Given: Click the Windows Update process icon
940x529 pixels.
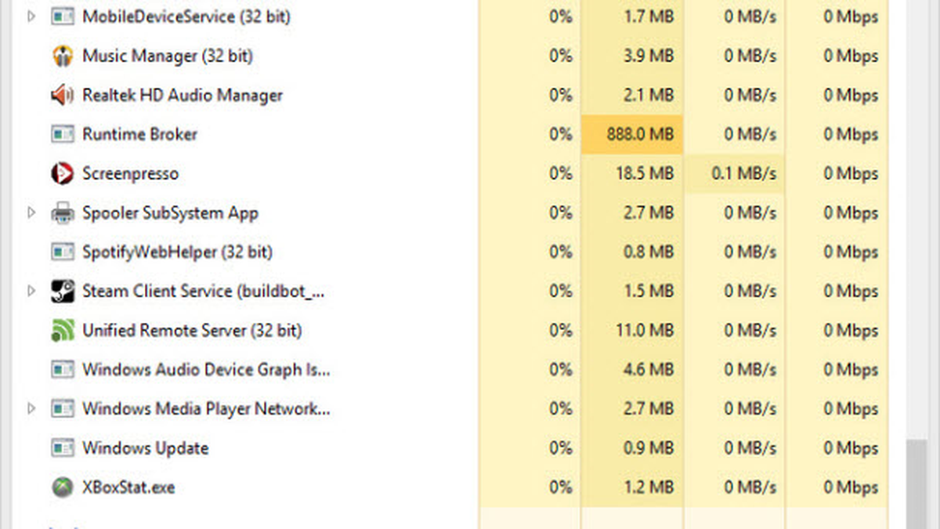Looking at the screenshot, I should coord(62,447).
